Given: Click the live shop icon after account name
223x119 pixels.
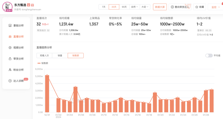Looking at the screenshot, I should tap(32, 5).
